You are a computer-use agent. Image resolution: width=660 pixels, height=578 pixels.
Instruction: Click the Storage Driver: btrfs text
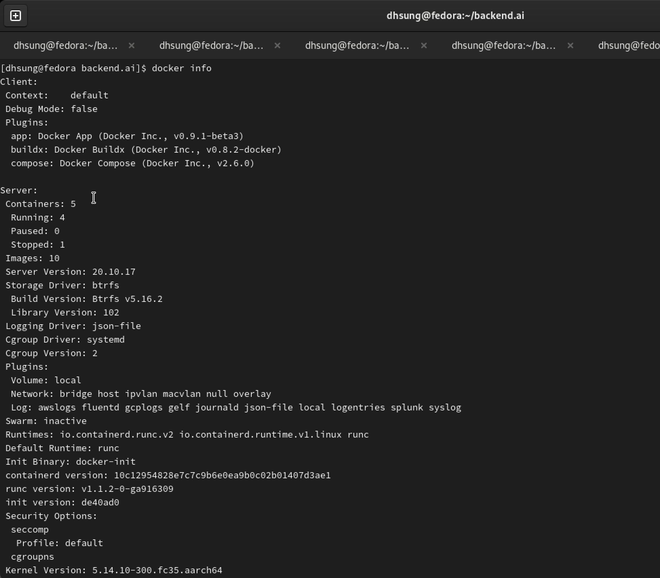tap(62, 285)
